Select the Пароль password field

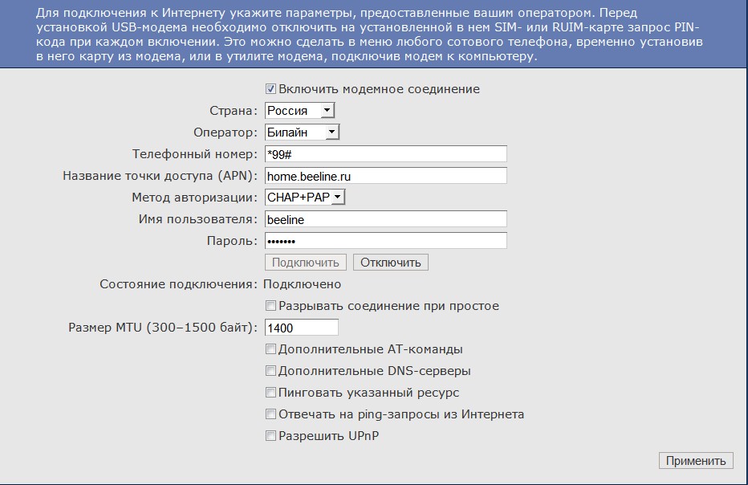click(x=385, y=241)
